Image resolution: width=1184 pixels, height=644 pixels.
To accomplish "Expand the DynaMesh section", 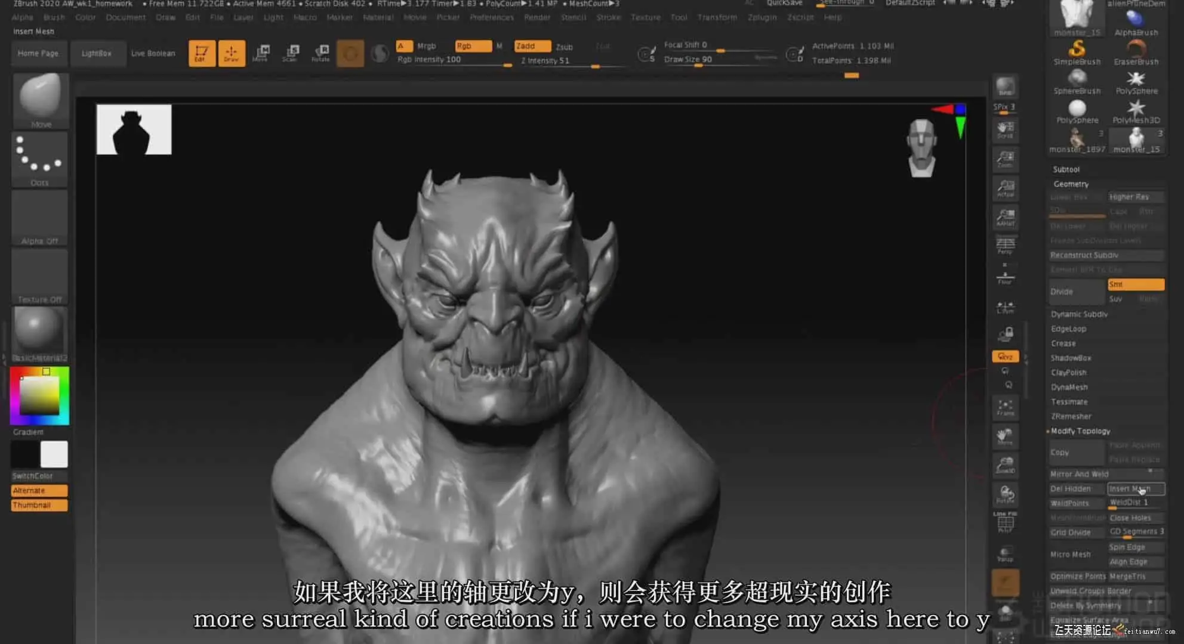I will coord(1069,387).
